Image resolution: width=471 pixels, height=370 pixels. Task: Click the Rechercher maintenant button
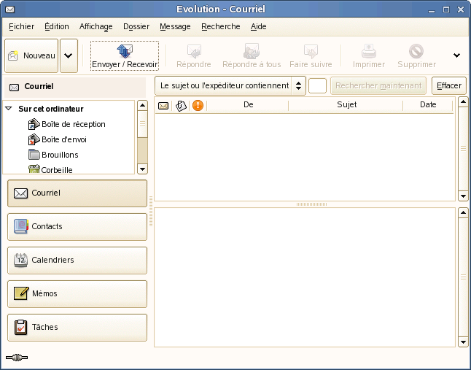tap(378, 85)
